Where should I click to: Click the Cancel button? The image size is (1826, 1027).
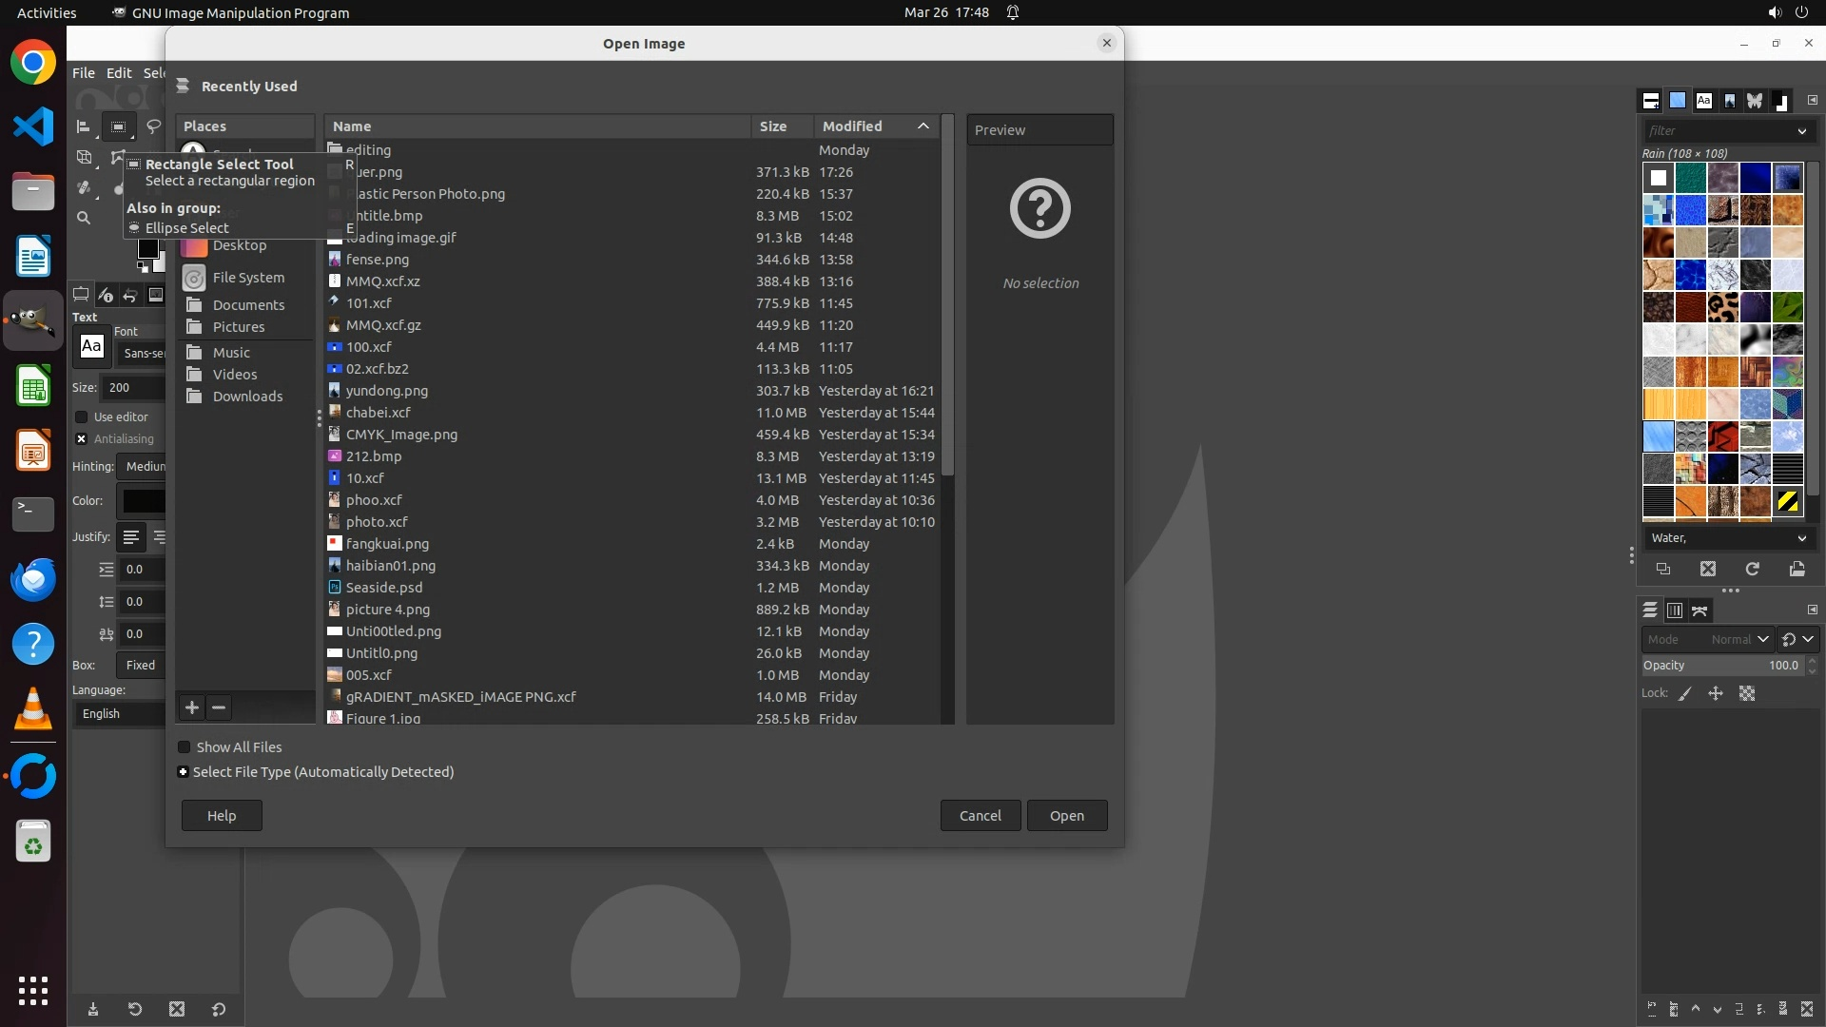[x=980, y=816]
